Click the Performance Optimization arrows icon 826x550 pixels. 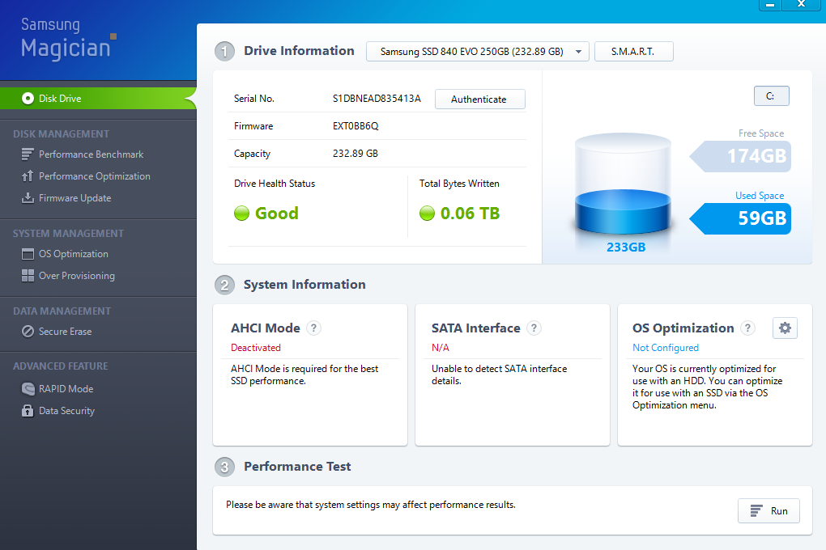pyautogui.click(x=28, y=176)
